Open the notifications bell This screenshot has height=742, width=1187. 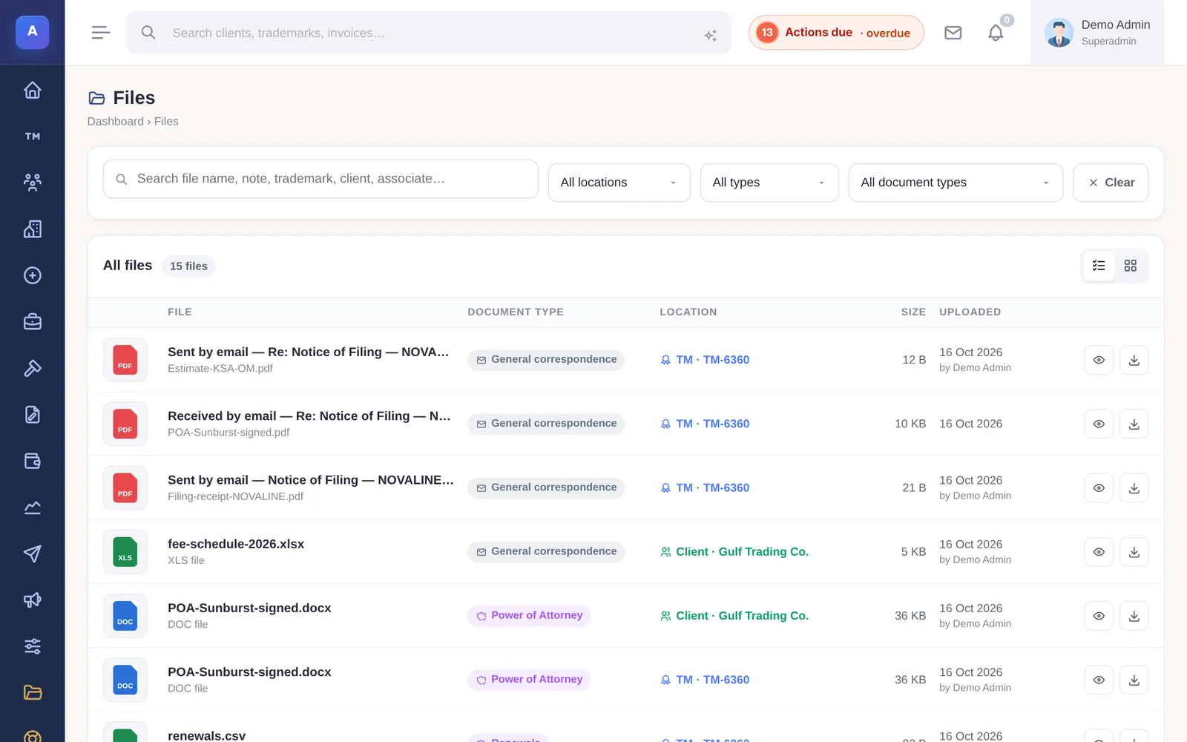[x=996, y=33]
